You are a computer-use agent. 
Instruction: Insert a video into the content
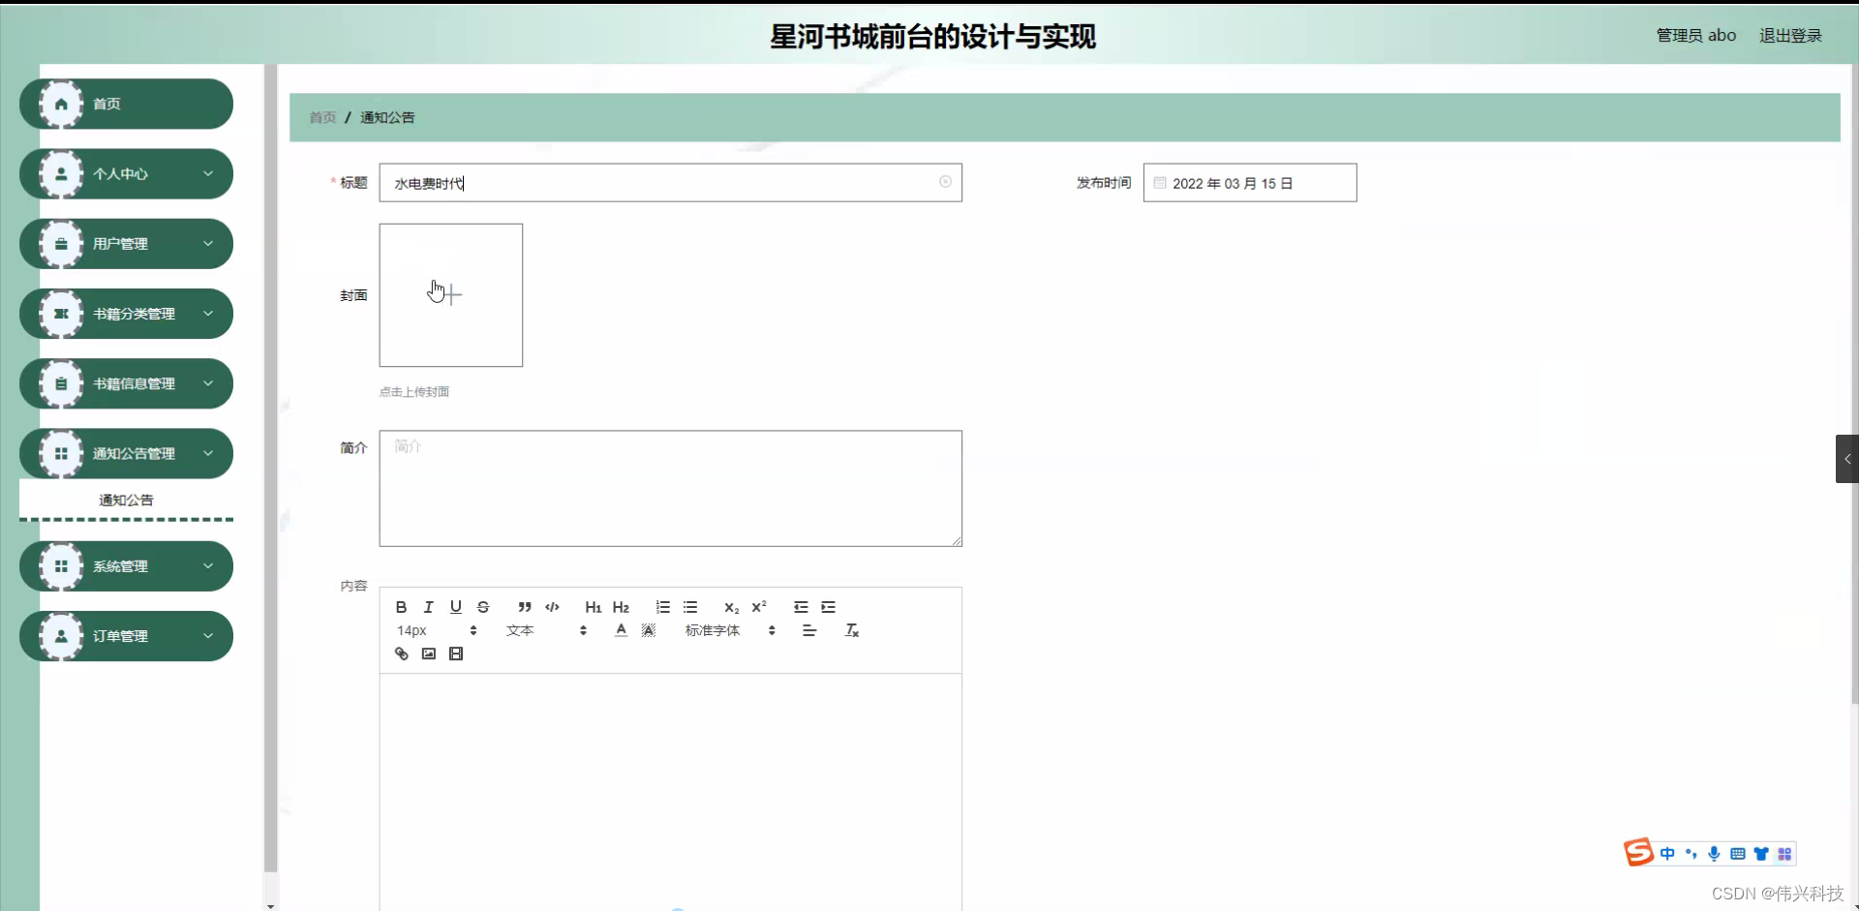click(x=455, y=653)
